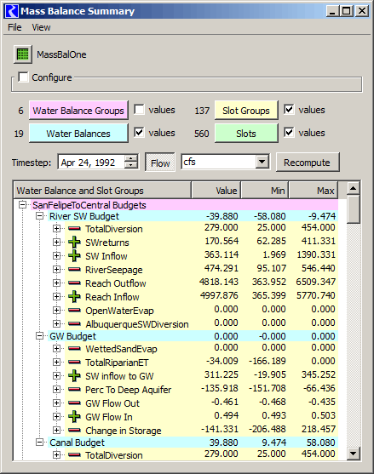Uncheck the values box next to Slots
The width and height of the screenshot is (374, 474).
pos(289,133)
